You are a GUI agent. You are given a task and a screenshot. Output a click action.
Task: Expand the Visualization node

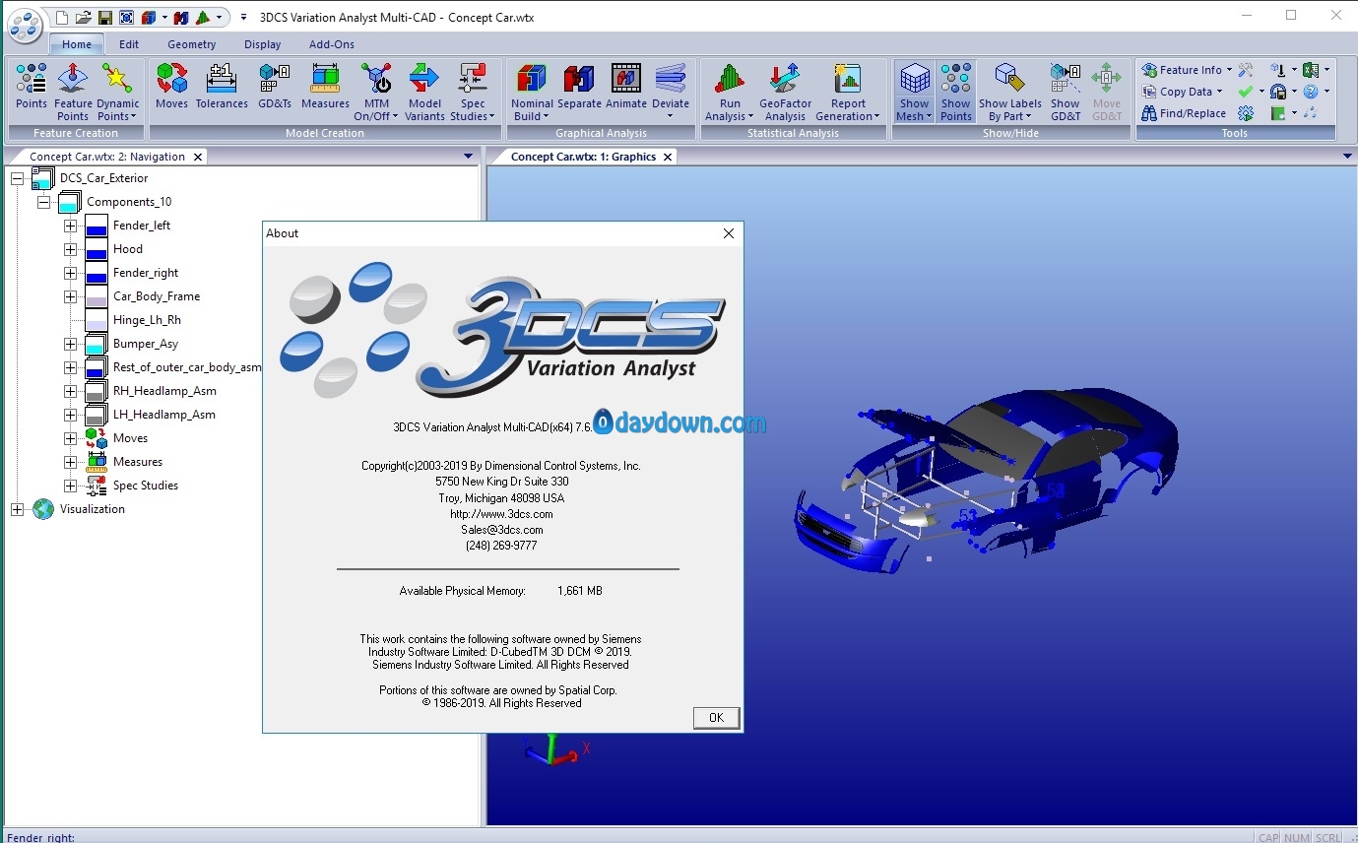pyautogui.click(x=17, y=509)
